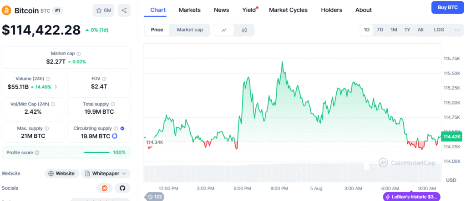Switch to candlestick chart icon
466x201 pixels.
(244, 30)
